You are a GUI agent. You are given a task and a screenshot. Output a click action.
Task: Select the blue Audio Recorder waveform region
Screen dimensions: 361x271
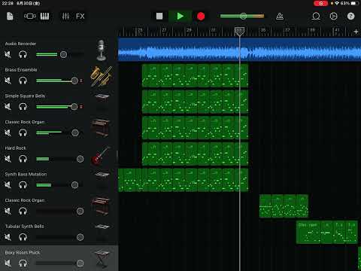(x=239, y=50)
